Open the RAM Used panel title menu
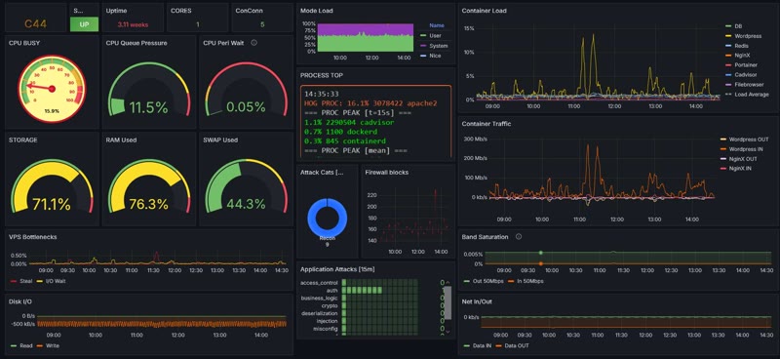This screenshot has height=359, width=780. click(122, 140)
